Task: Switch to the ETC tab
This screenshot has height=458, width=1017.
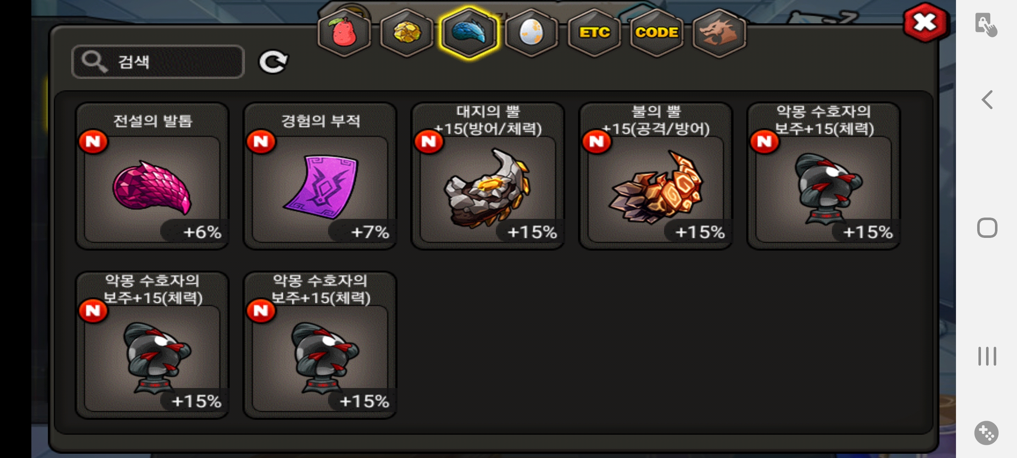Action: [594, 33]
